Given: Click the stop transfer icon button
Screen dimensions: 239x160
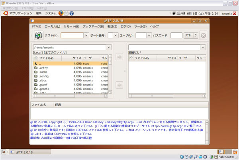Looking at the screenshot, I should click(203, 36).
